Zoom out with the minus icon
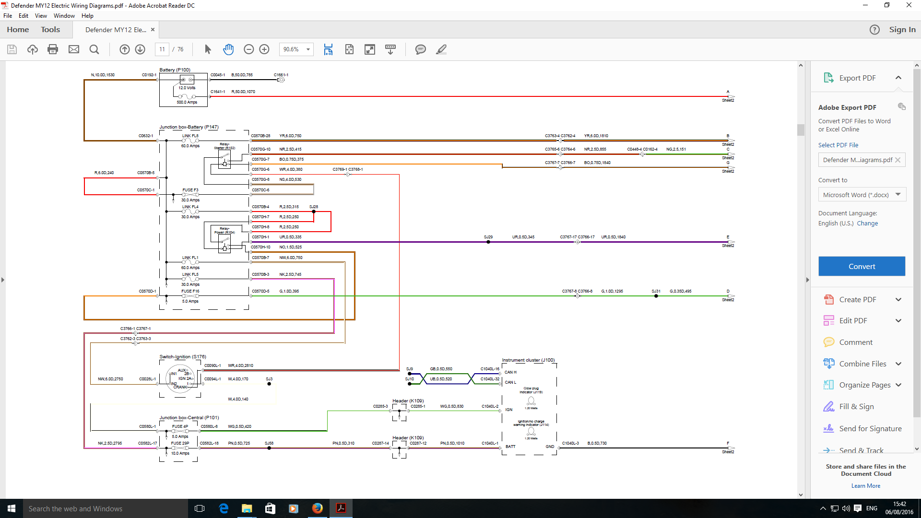 (x=248, y=49)
